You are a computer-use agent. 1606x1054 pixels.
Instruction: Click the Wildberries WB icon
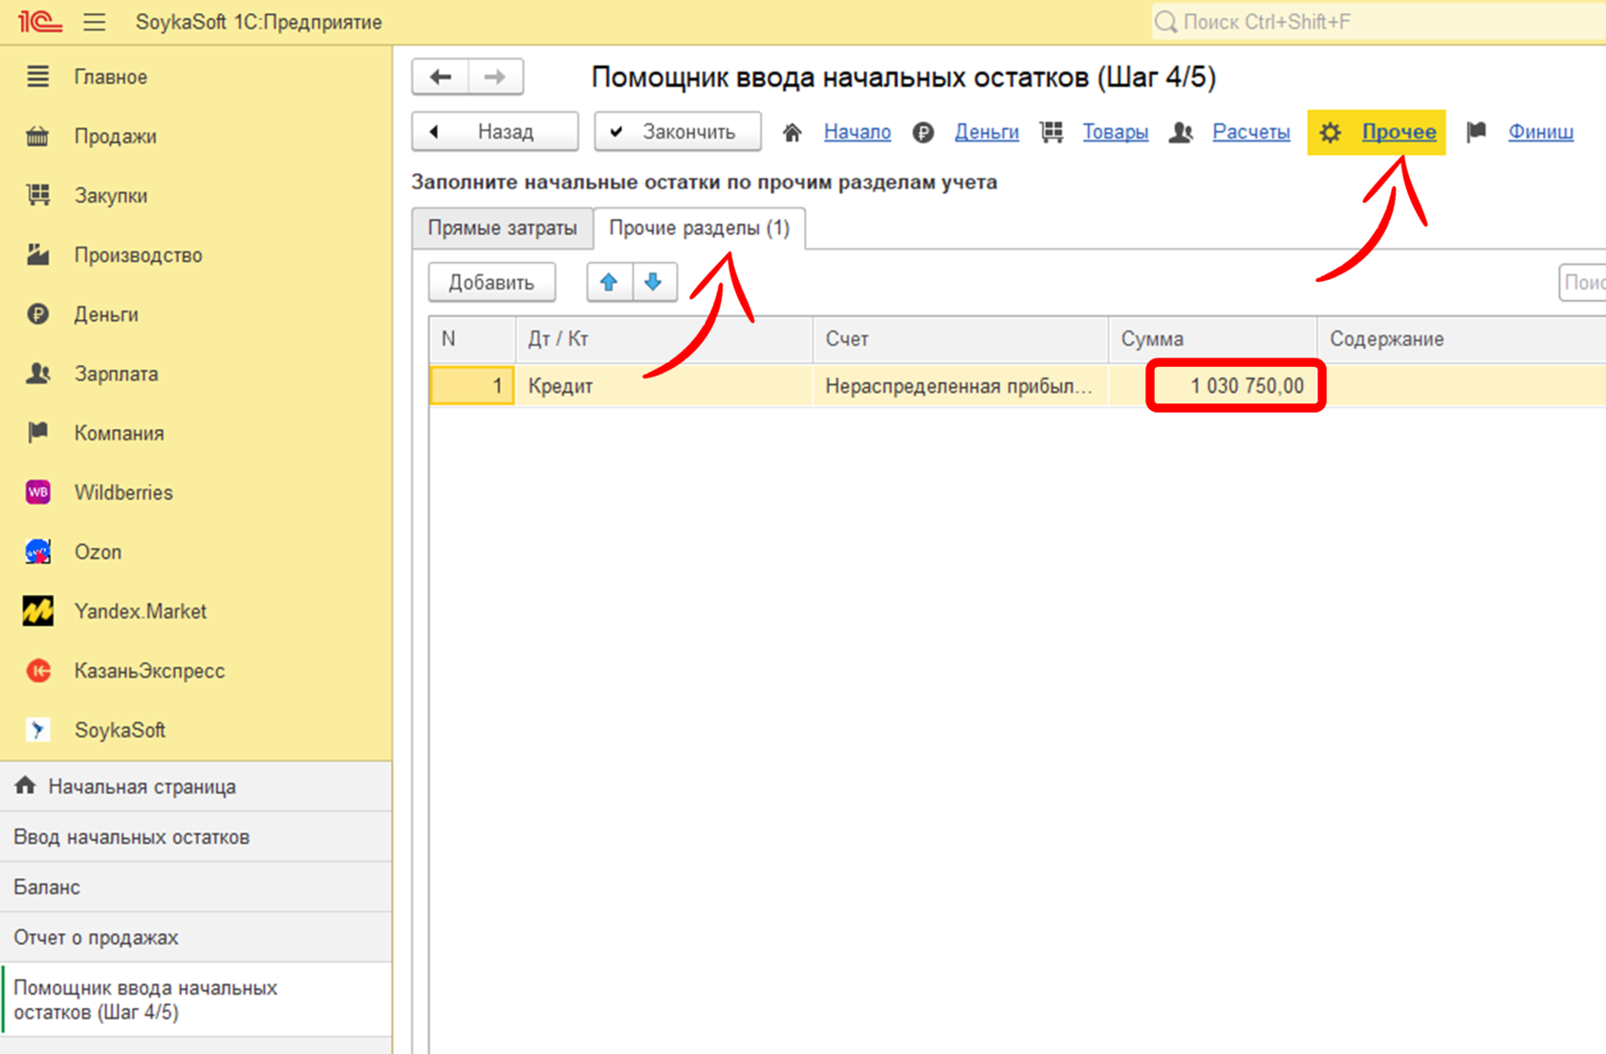pyautogui.click(x=37, y=492)
